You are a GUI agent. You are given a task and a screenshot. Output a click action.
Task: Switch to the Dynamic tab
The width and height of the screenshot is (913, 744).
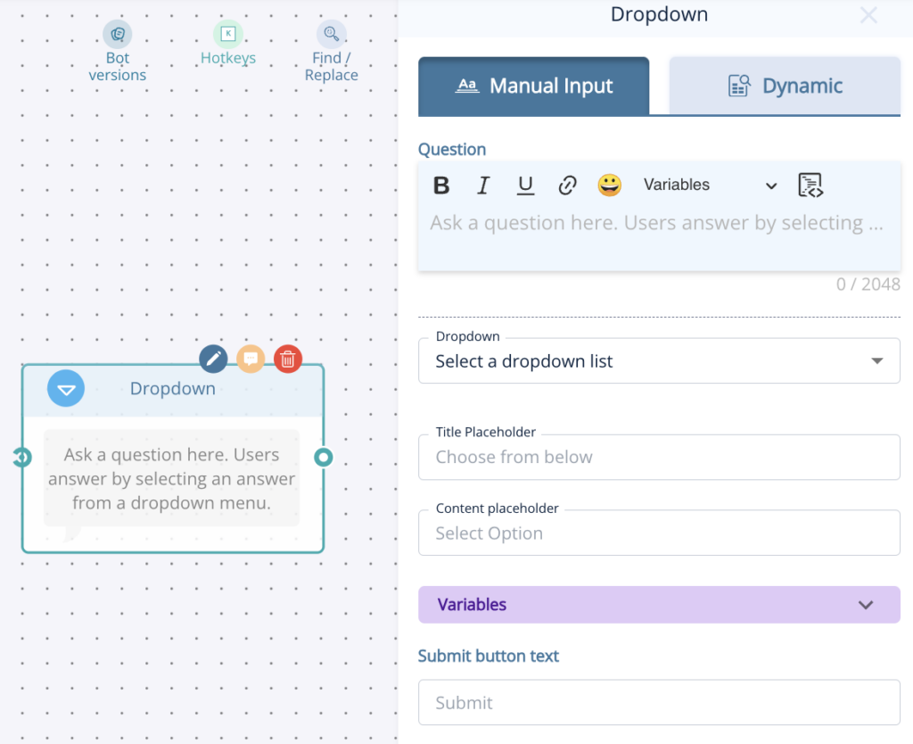[x=784, y=86]
